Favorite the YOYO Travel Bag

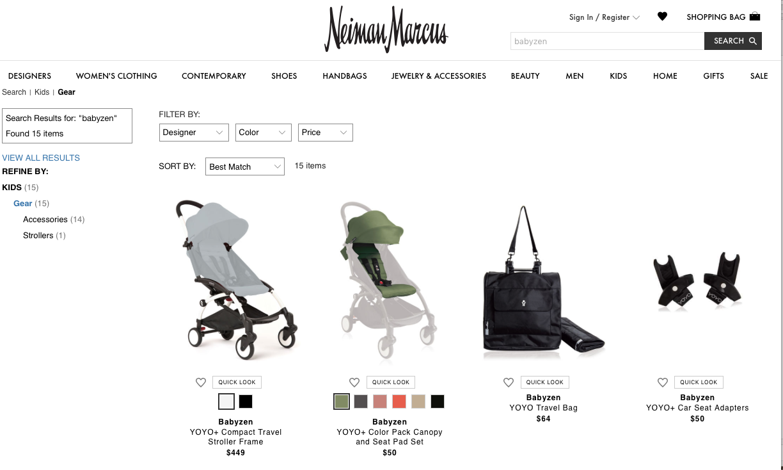[509, 382]
